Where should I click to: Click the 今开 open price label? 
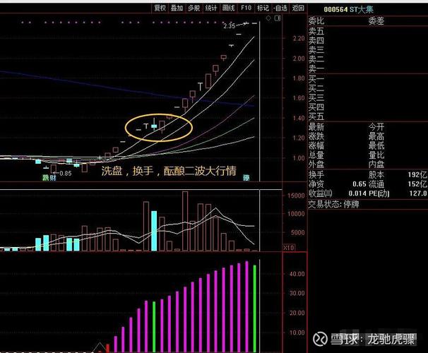click(376, 127)
